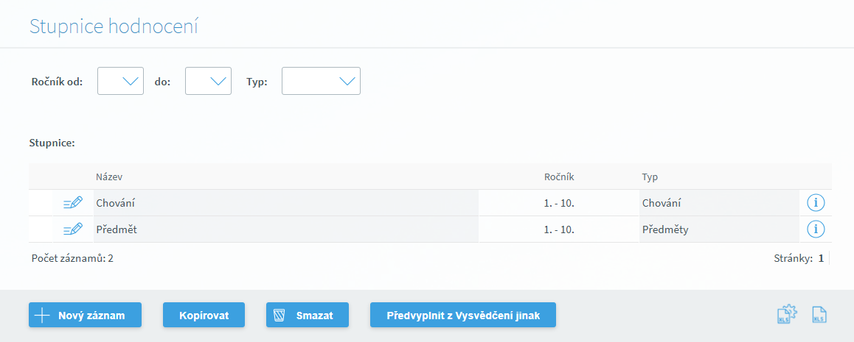
Task: Click 'Předvyplnit z Vysvědčení jinak' button
Action: coord(462,316)
